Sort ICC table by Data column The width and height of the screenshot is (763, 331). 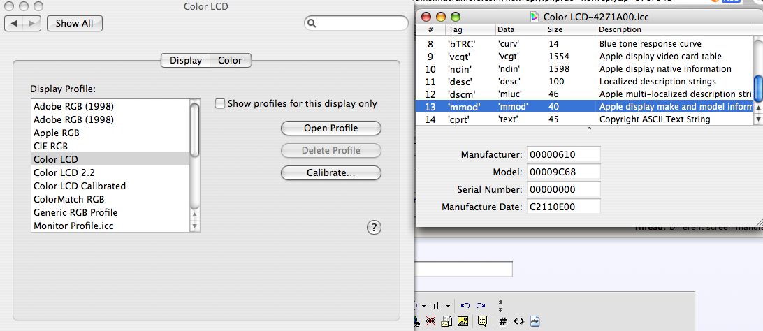point(521,29)
